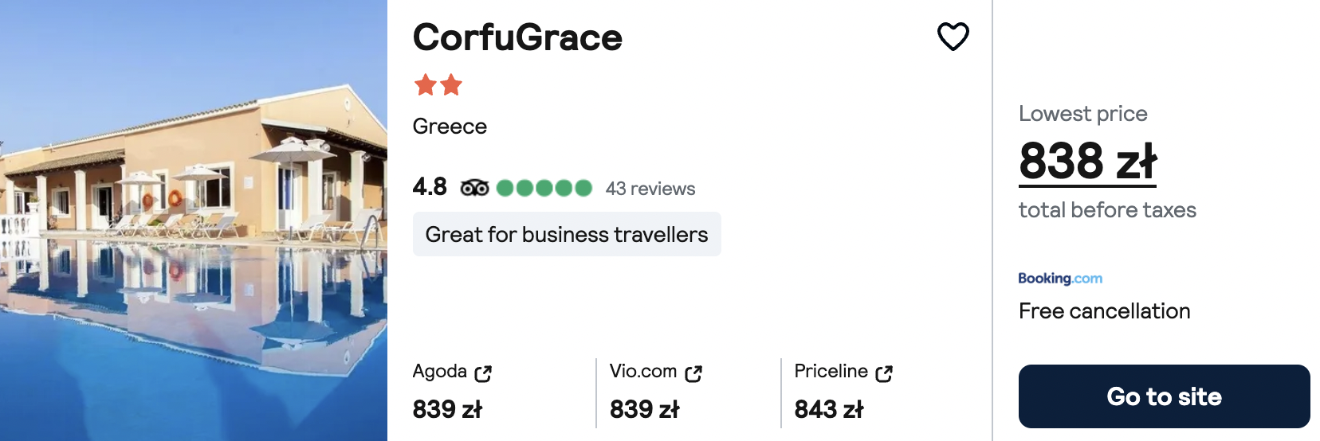Click the two-star hotel rating
This screenshot has width=1320, height=441.
point(438,84)
